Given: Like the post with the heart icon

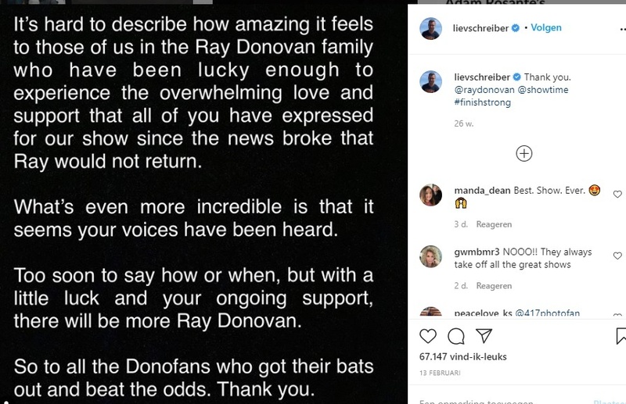Looking at the screenshot, I should pyautogui.click(x=428, y=336).
